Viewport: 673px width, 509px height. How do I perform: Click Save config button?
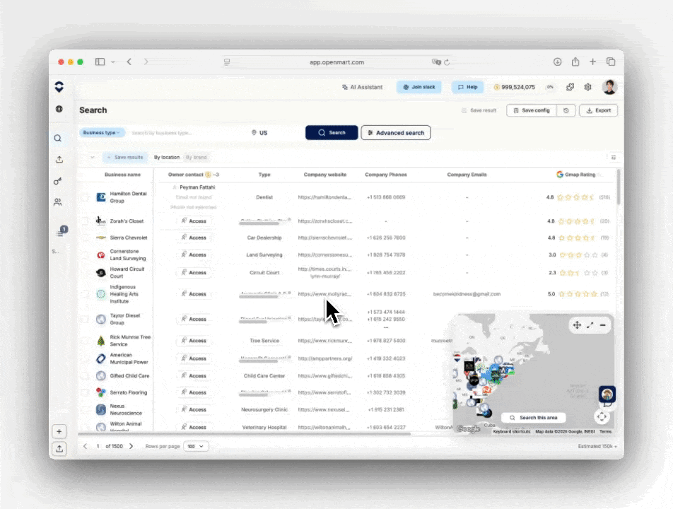tap(532, 110)
